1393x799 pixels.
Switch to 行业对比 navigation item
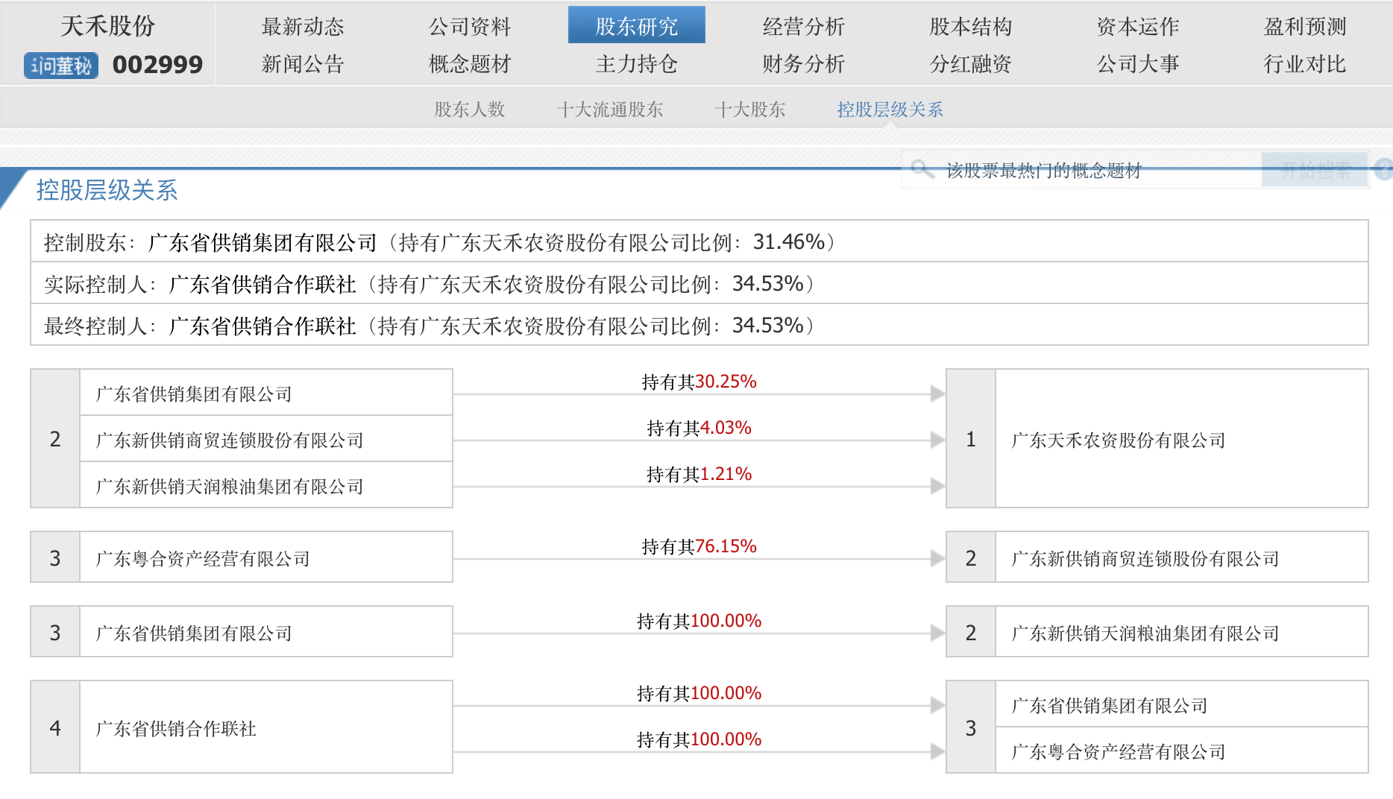point(1305,64)
